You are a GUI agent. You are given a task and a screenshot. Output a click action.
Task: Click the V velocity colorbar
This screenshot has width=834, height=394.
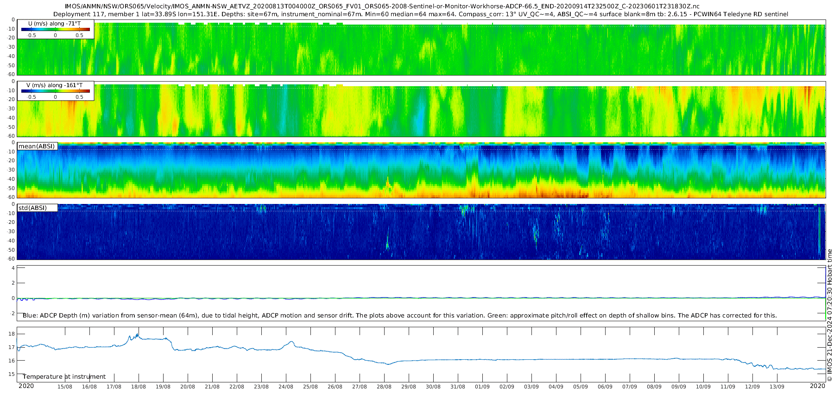point(55,91)
